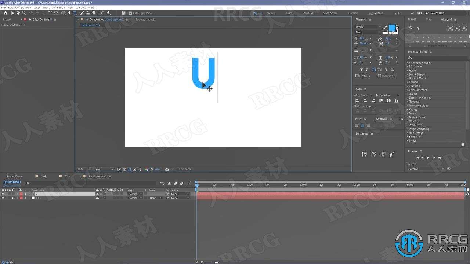Screen dimensions: 470x264
Task: Enable the Hindi Digits checkbox
Action: (379, 76)
